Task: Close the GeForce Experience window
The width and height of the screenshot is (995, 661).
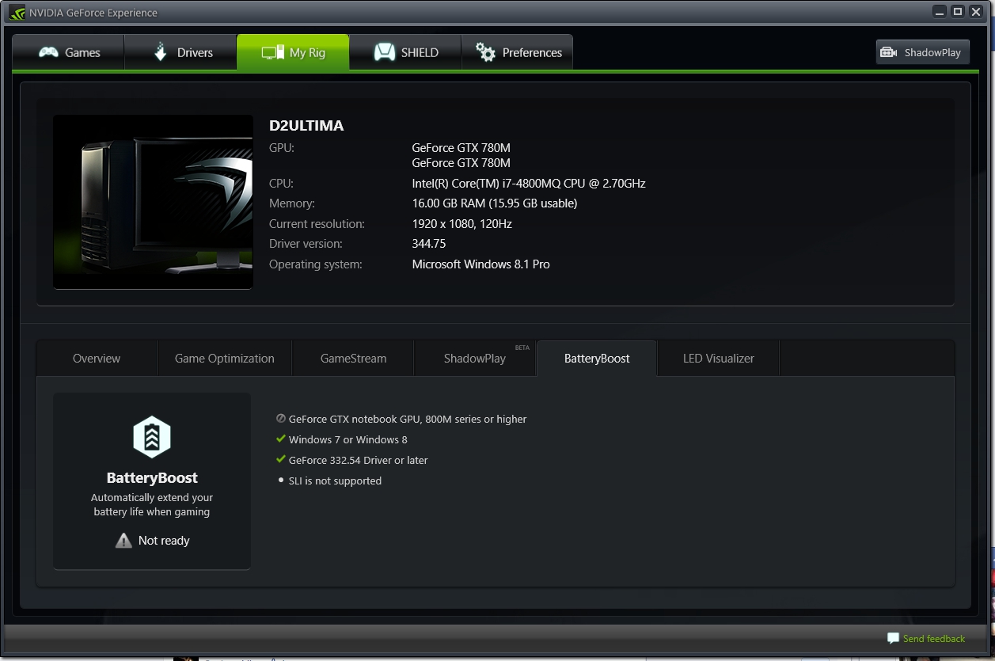Action: point(975,11)
